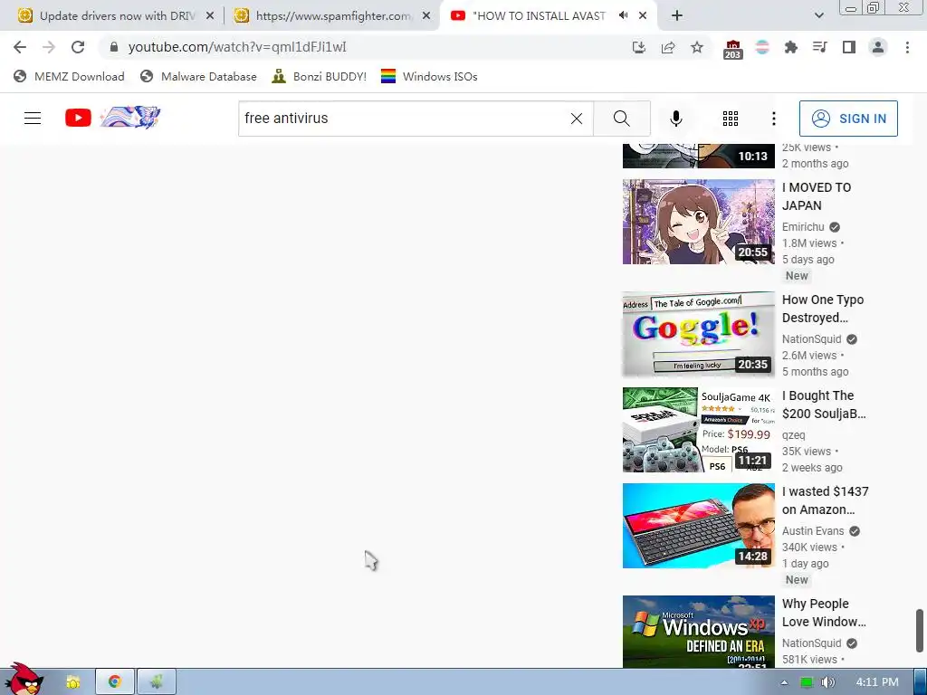Open the green taskbar application button
Image resolution: width=927 pixels, height=695 pixels.
(156, 682)
